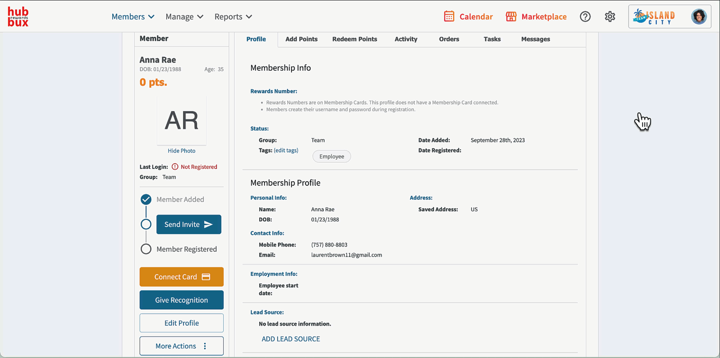Screen dimensions: 720x358
Task: Click the user profile avatar photo
Action: (x=699, y=16)
